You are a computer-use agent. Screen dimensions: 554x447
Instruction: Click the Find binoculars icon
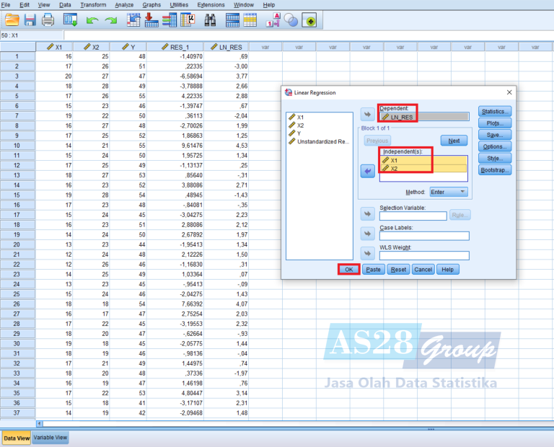coord(210,20)
